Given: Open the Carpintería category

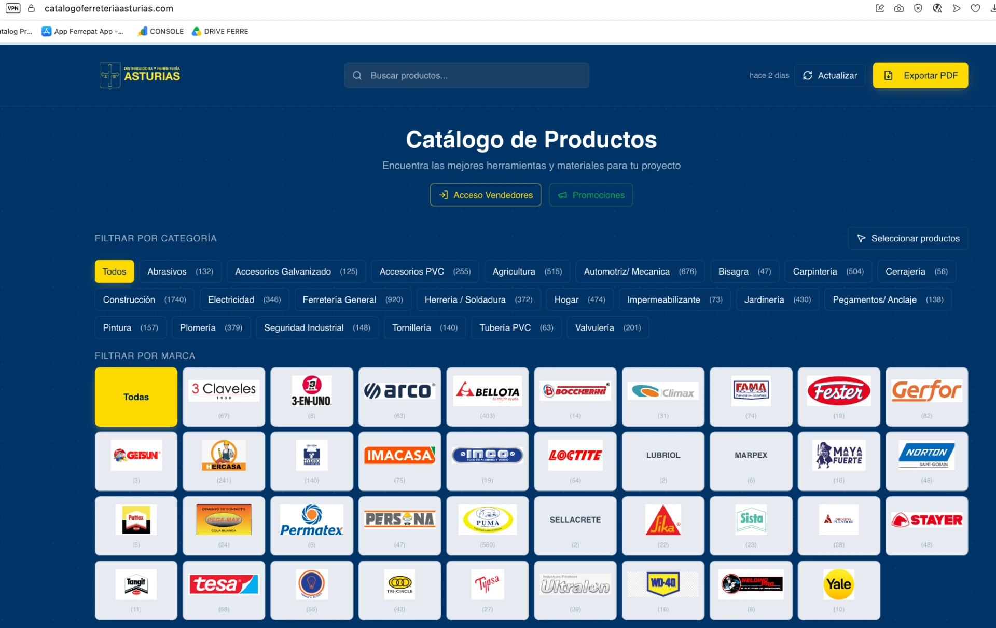Looking at the screenshot, I should tap(828, 271).
